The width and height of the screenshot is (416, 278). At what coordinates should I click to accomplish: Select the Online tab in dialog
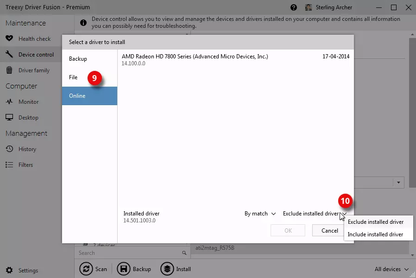click(90, 96)
